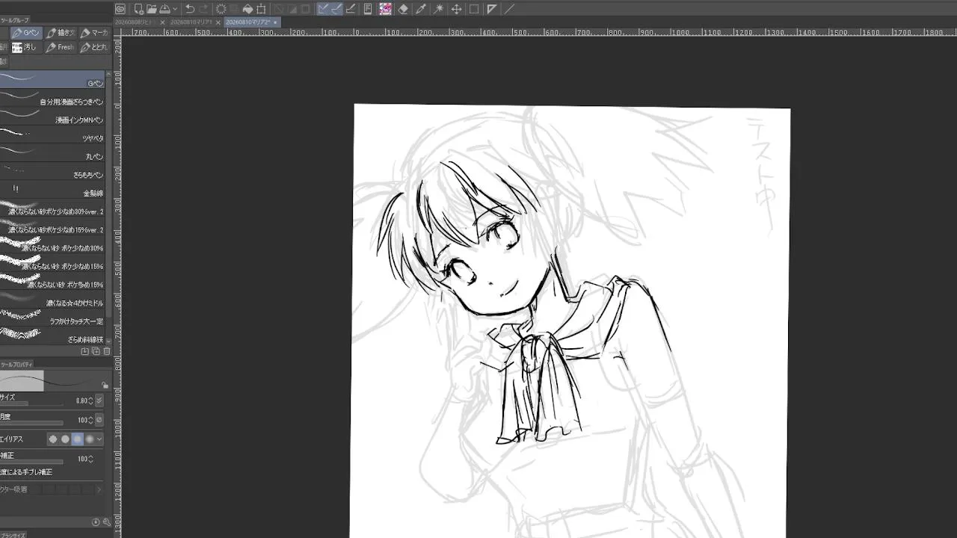Toggle snap to ruler

tap(323, 9)
